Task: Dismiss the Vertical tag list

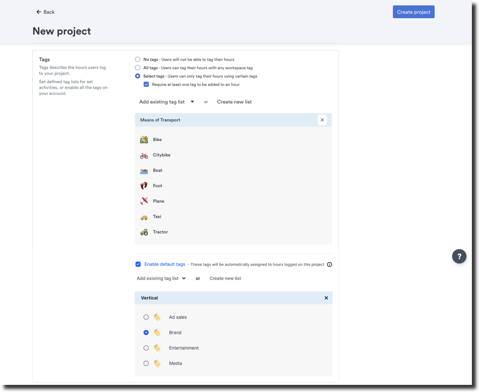Action: [x=326, y=298]
